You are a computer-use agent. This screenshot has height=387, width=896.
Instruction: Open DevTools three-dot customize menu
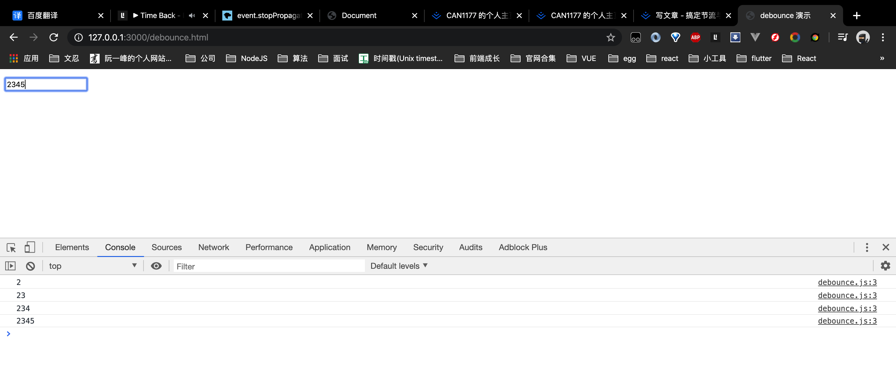866,247
